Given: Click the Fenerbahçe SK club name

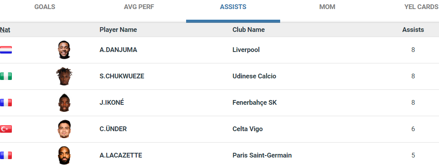Looking at the screenshot, I should (254, 103).
